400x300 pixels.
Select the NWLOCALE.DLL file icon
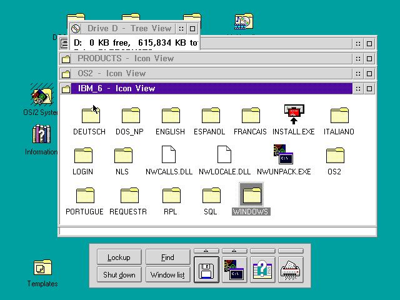[x=224, y=154]
